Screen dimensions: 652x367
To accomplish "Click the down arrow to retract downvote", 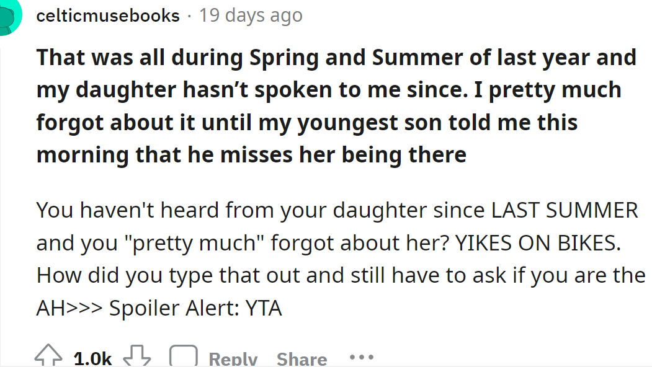I will point(137,355).
